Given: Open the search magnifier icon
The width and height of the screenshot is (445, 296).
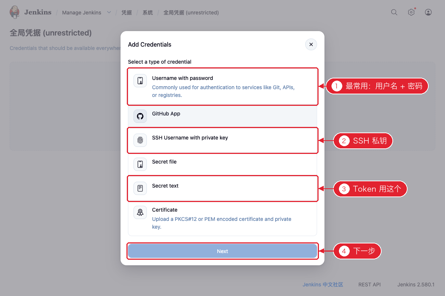Looking at the screenshot, I should [394, 12].
